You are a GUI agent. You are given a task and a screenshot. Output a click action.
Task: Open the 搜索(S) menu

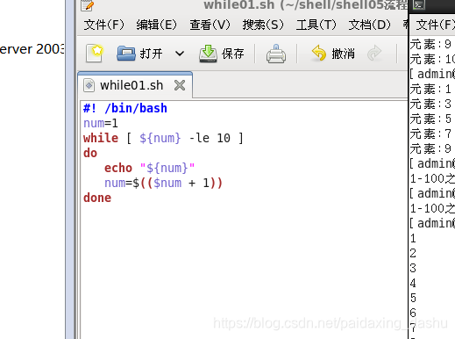pos(263,25)
